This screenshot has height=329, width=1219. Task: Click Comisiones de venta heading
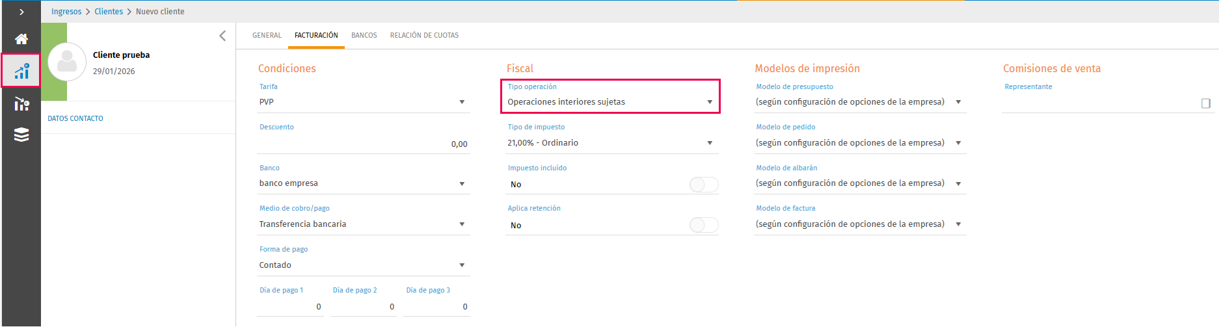1052,68
